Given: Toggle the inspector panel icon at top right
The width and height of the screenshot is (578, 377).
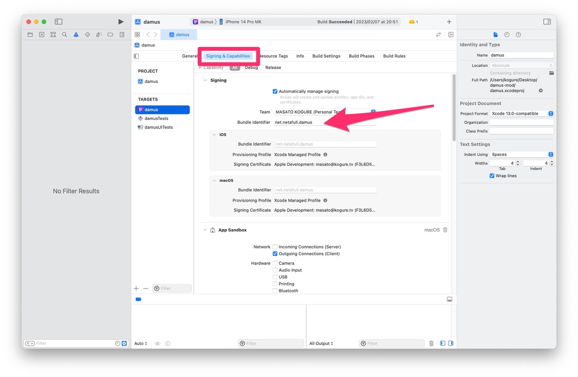Looking at the screenshot, I should tap(547, 22).
